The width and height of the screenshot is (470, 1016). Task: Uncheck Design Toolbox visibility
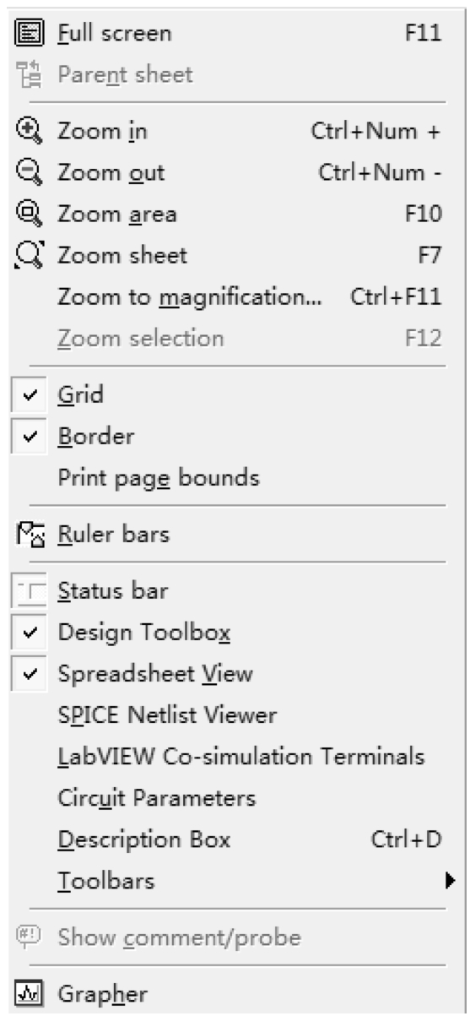pos(26,633)
